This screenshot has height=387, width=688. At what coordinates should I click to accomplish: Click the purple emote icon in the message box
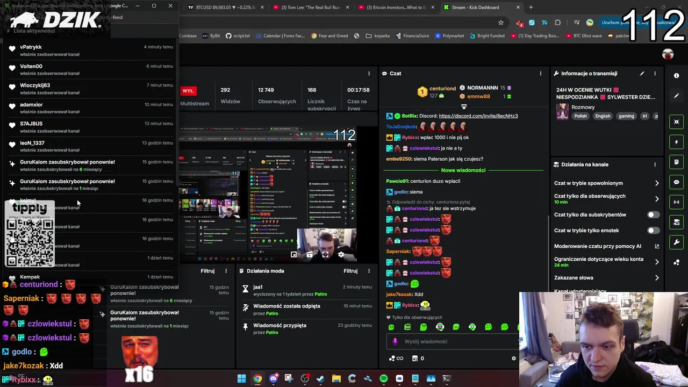tap(395, 341)
